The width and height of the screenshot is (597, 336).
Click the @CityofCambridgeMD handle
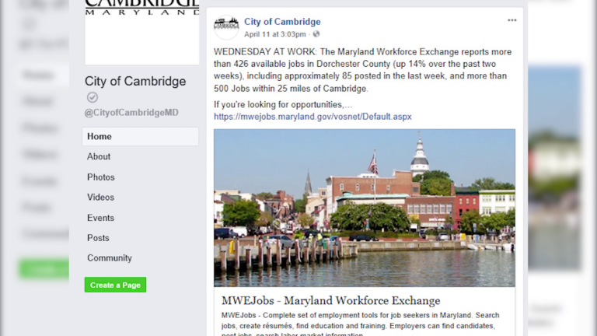(131, 113)
